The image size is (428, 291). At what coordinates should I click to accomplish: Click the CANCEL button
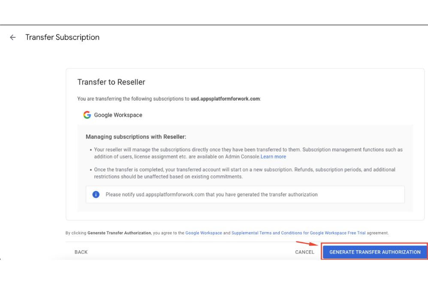tap(304, 252)
